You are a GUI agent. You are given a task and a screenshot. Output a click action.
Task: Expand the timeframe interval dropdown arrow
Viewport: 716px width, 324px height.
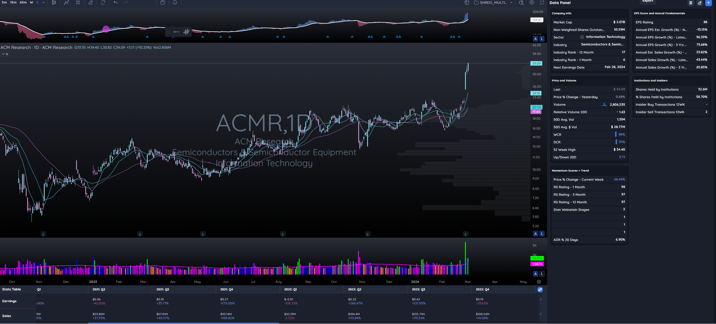(44, 2)
